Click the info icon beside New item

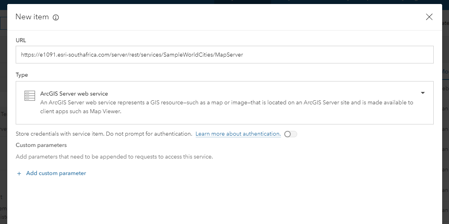(56, 17)
